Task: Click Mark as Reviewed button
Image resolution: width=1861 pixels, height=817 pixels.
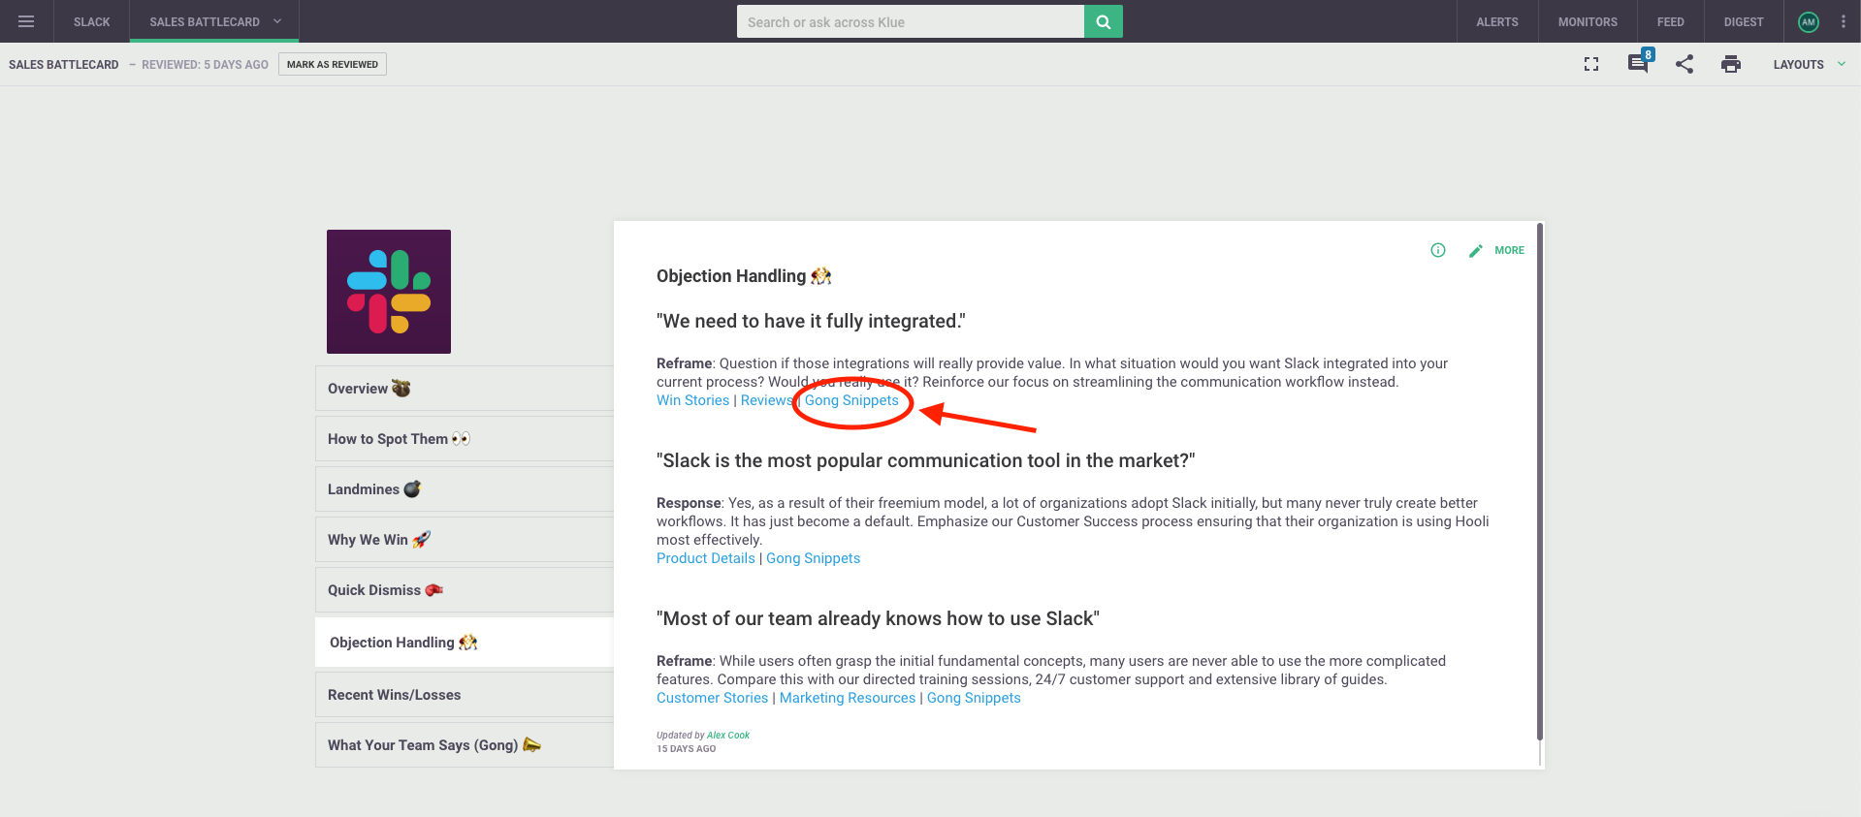Action: 333,64
